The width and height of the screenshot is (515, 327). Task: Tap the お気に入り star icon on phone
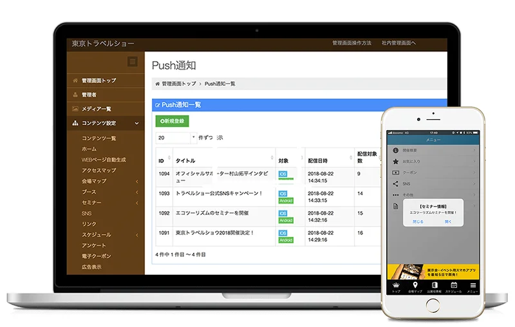(x=395, y=162)
